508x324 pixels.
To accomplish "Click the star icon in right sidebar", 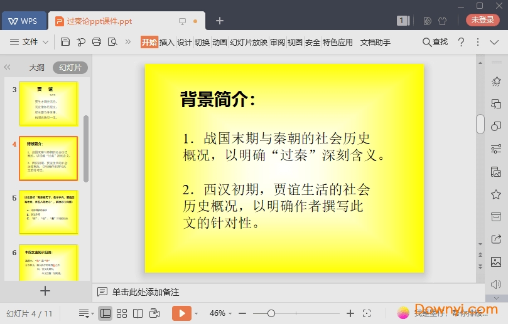I will coord(496,194).
